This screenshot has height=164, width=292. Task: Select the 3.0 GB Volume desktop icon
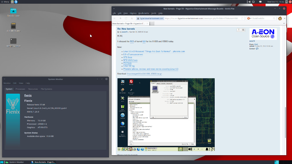(13, 28)
